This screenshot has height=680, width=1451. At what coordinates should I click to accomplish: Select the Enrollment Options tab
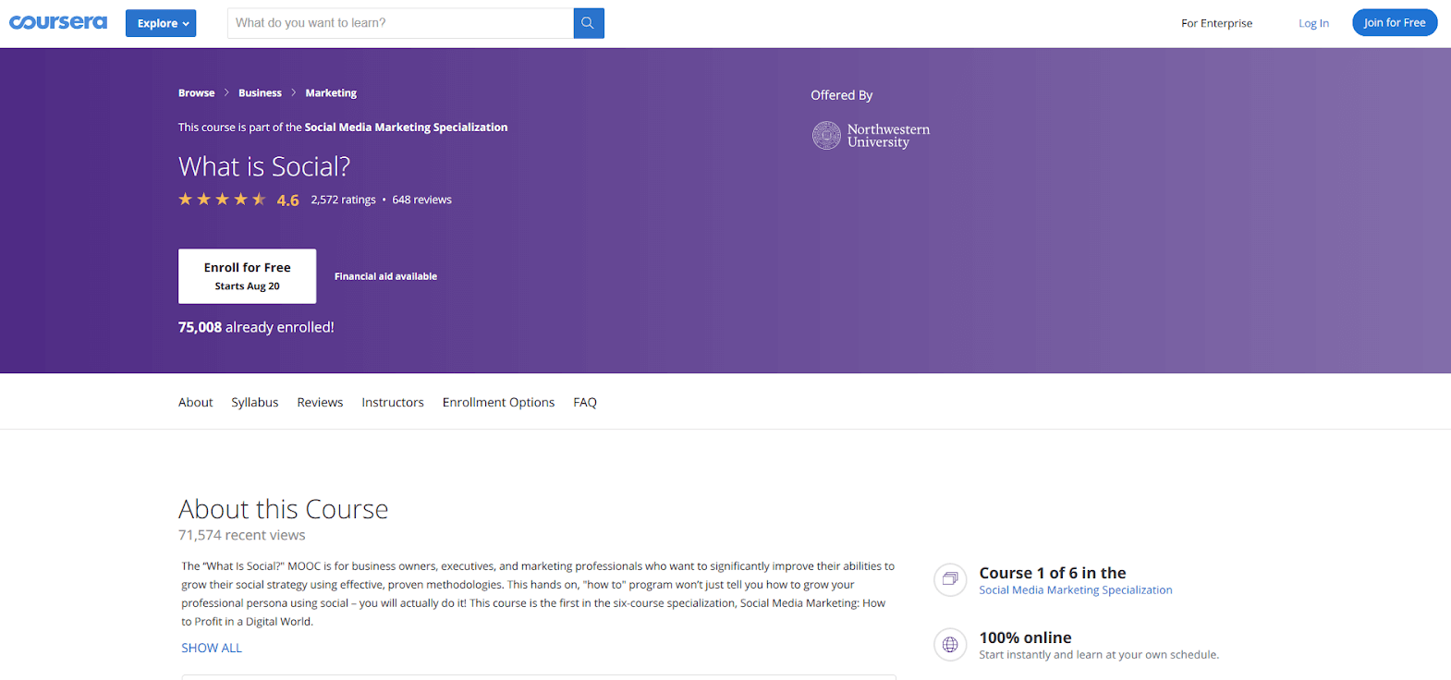(x=498, y=402)
